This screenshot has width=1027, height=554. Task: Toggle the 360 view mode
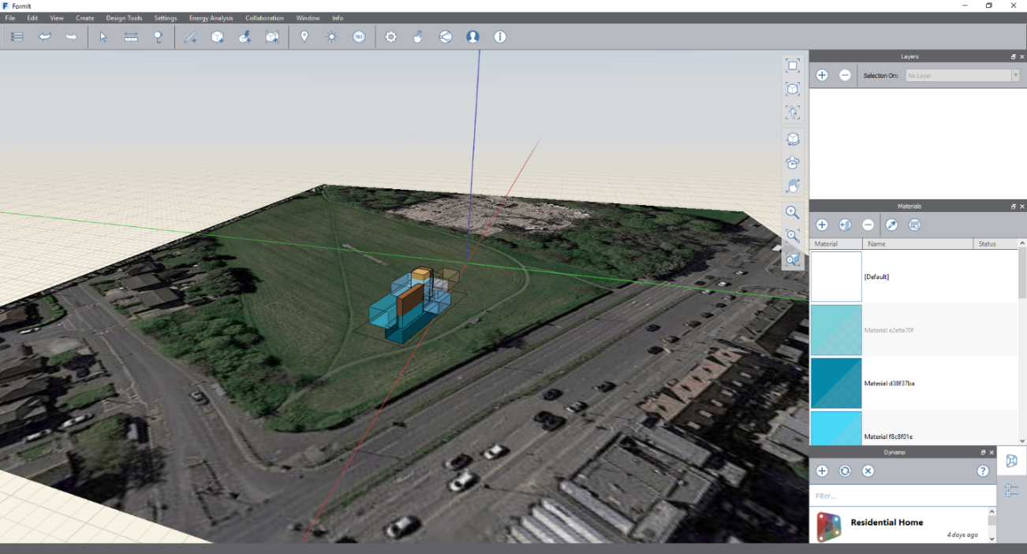coord(359,36)
